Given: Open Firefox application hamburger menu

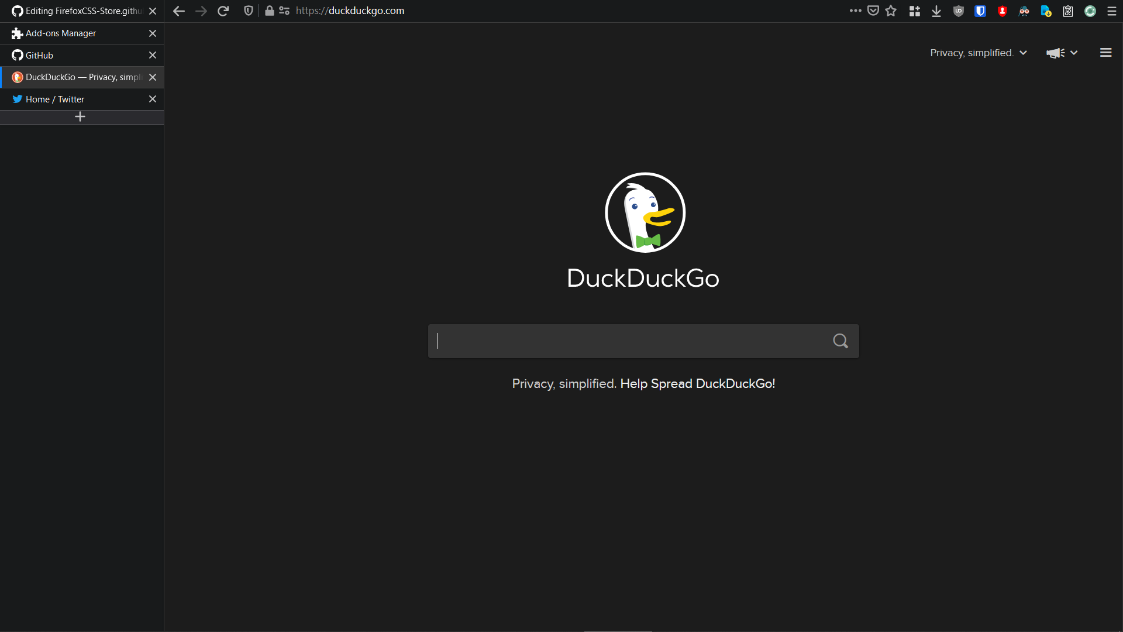Looking at the screenshot, I should (1112, 11).
